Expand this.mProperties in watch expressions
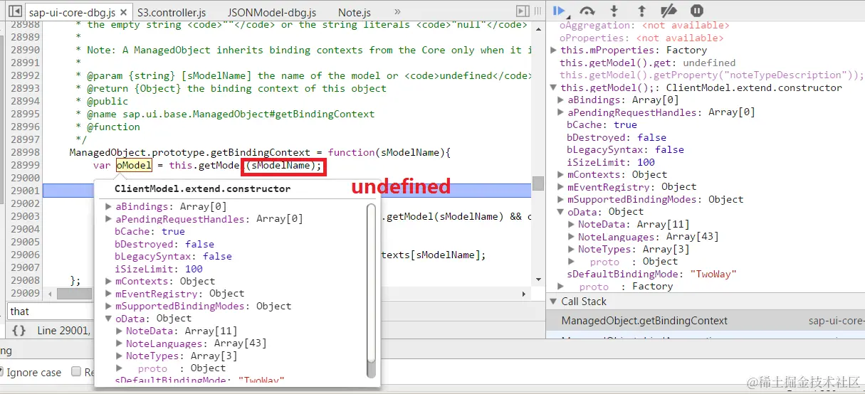865x394 pixels. (555, 50)
